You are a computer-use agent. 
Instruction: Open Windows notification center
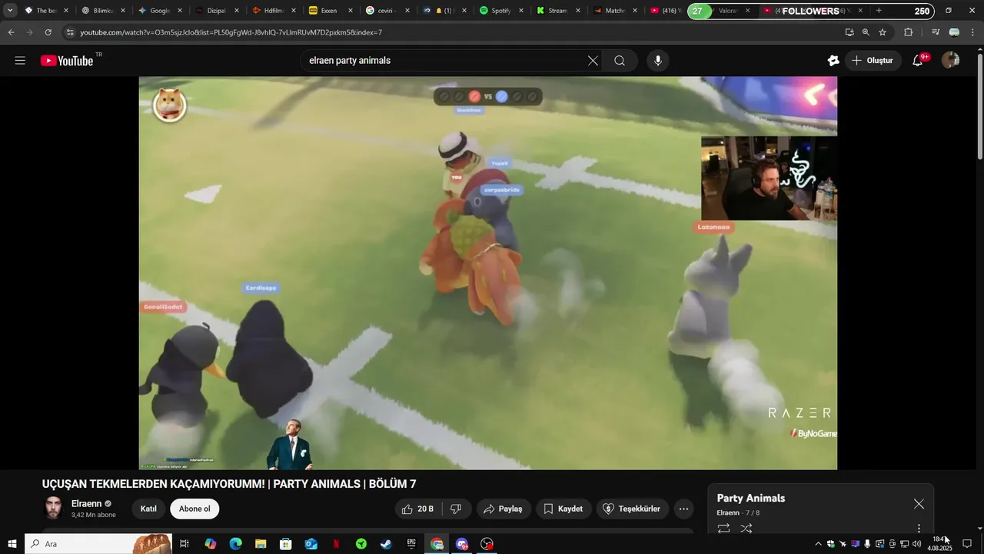(967, 544)
